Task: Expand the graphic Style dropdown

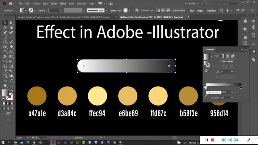Action: point(129,10)
